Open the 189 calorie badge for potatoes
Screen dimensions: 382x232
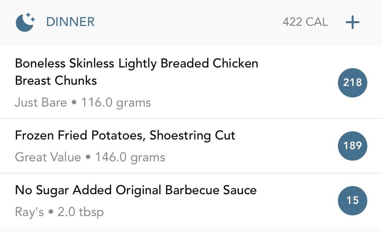[352, 146]
